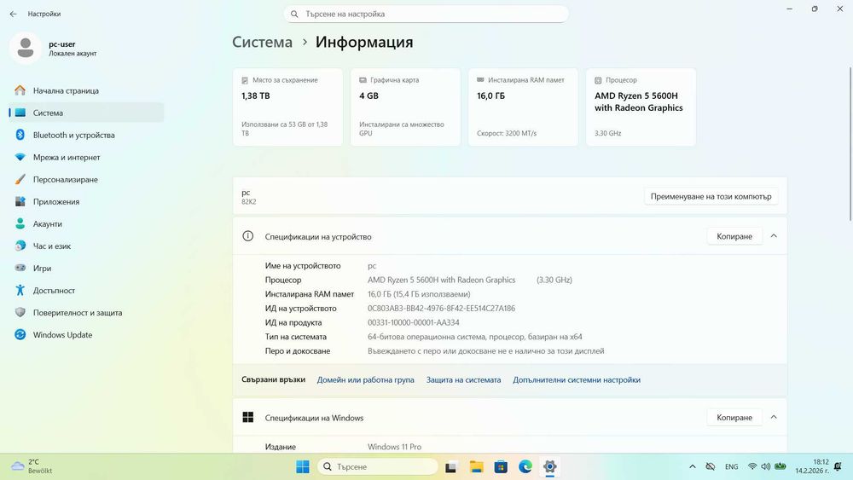Select Система in the sidebar

(86, 113)
